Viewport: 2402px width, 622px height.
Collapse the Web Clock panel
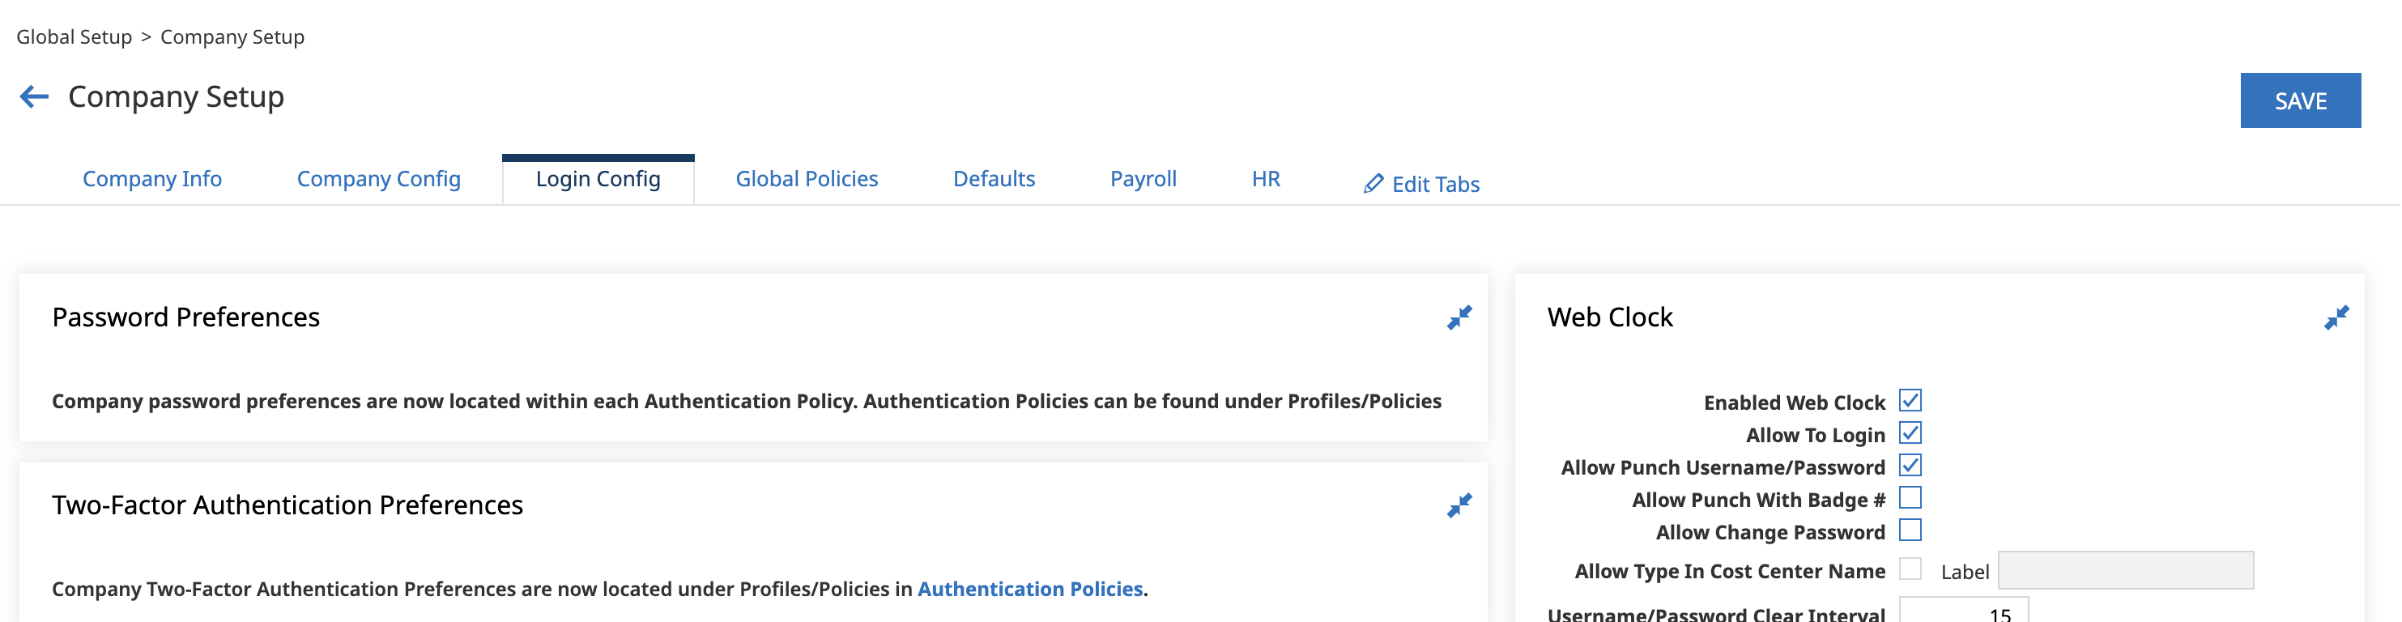[2336, 318]
